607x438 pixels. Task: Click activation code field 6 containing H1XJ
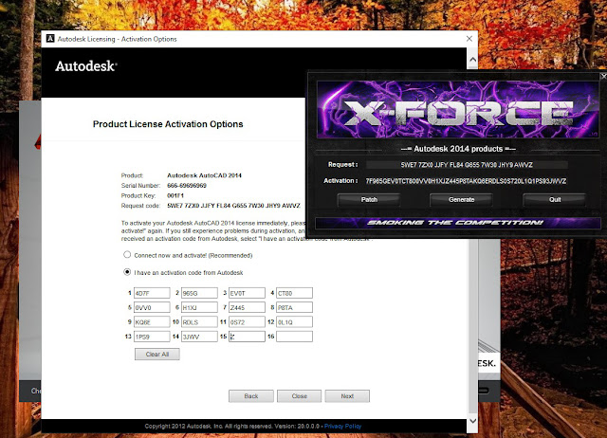[199, 307]
